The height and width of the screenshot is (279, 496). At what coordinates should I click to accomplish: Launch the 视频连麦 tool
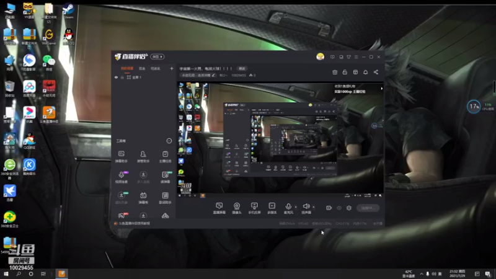pyautogui.click(x=121, y=177)
